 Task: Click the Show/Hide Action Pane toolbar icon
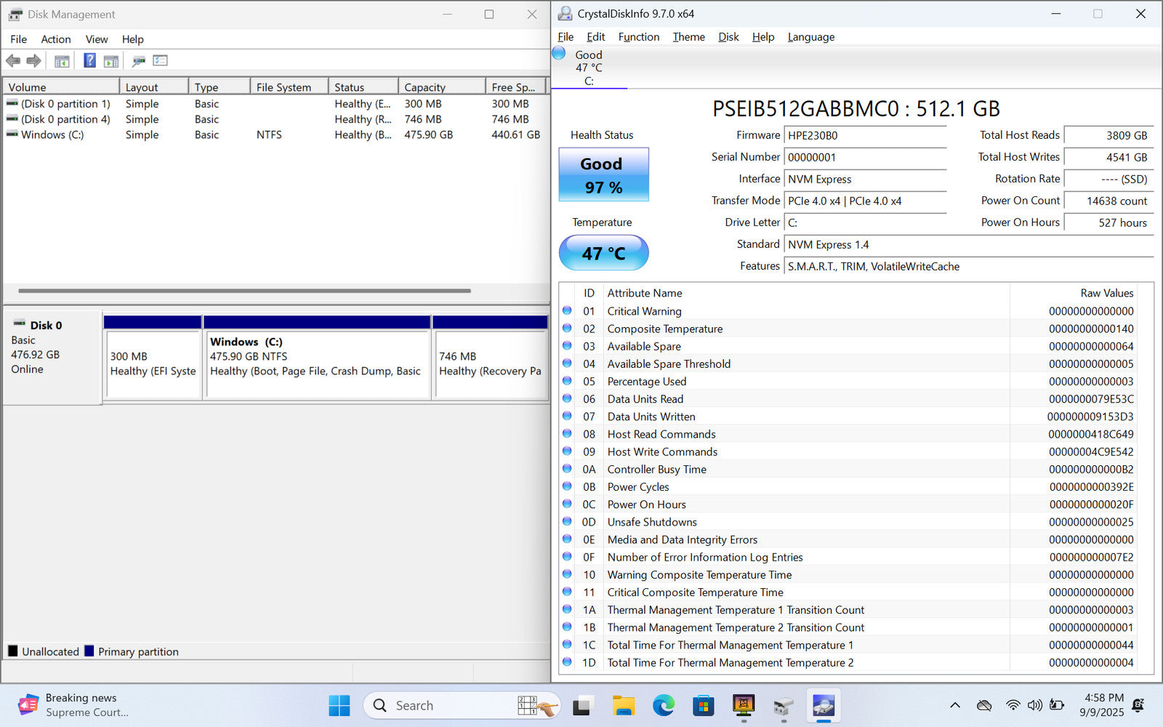click(111, 61)
